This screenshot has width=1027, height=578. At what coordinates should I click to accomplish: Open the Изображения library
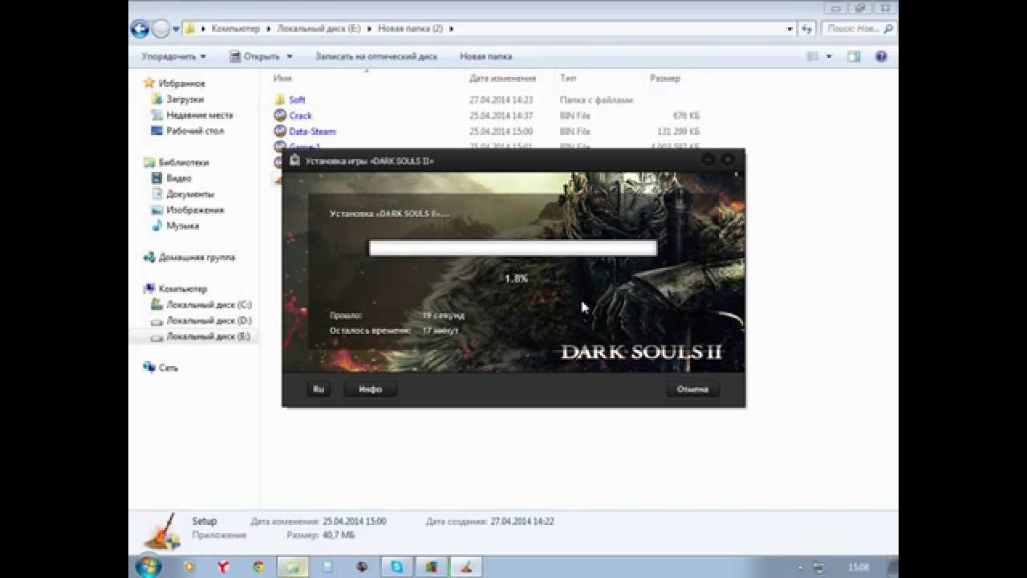point(195,210)
